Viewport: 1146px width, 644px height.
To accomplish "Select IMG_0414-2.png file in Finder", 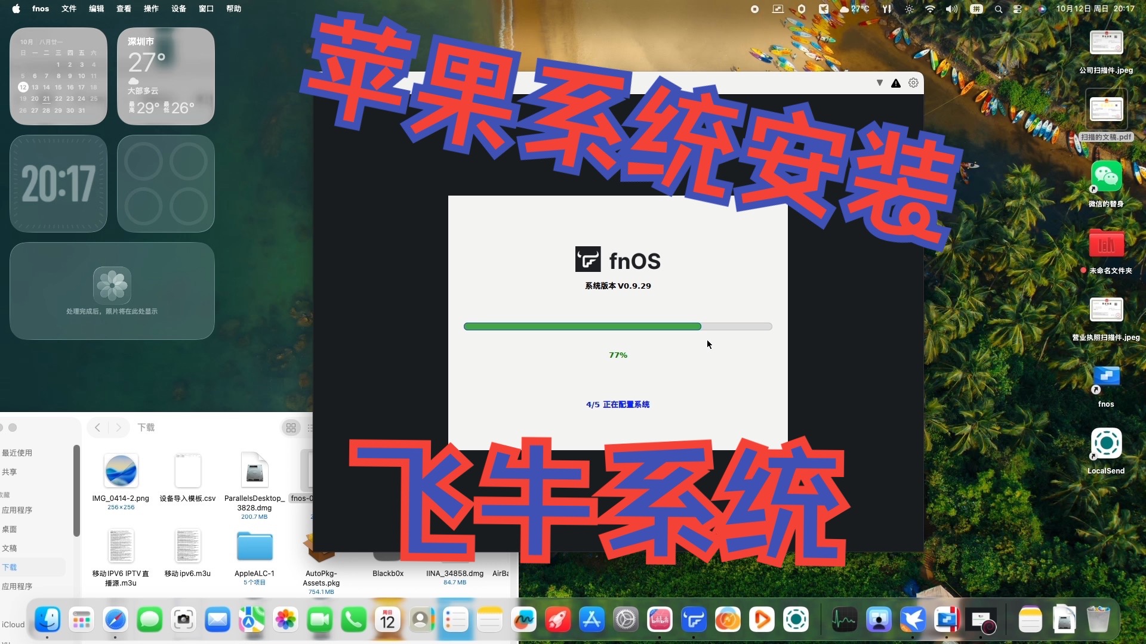I will point(121,481).
